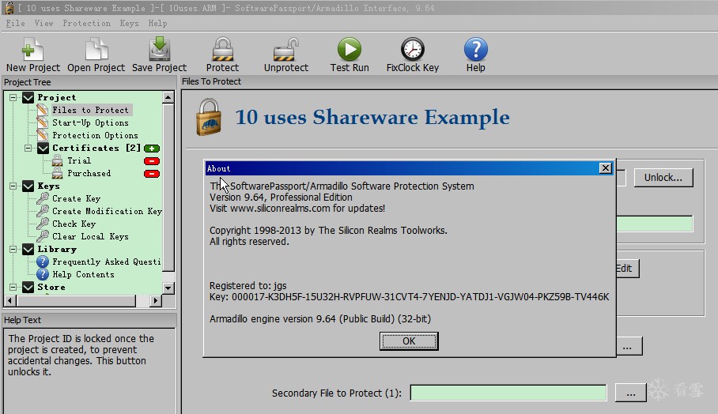718x414 pixels.
Task: Click the Check Key key icon
Action: pos(43,224)
